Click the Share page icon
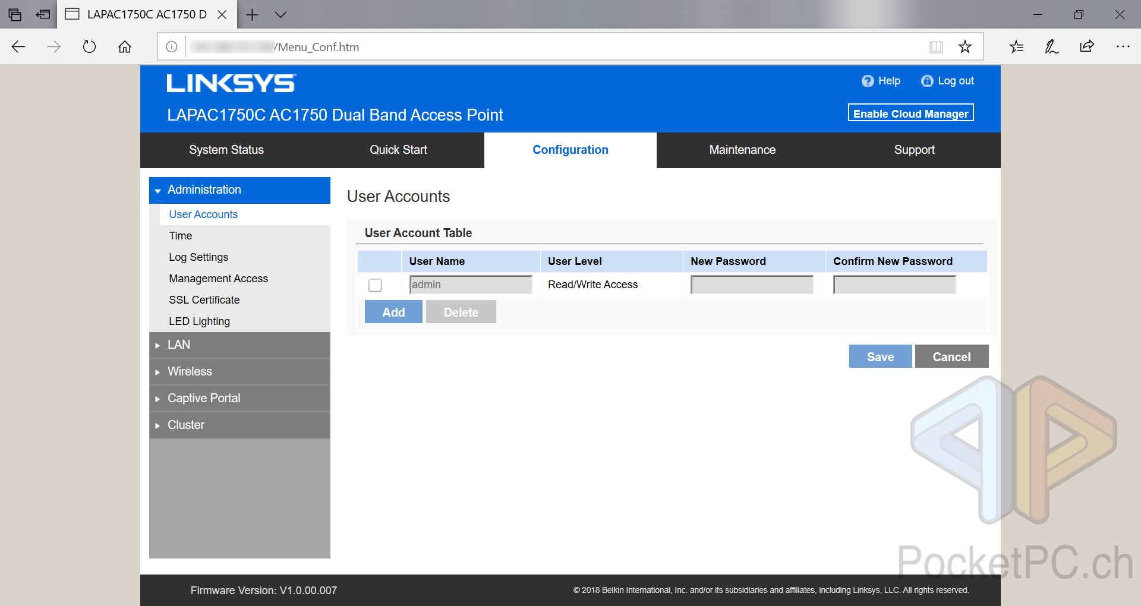This screenshot has width=1141, height=606. tap(1087, 47)
